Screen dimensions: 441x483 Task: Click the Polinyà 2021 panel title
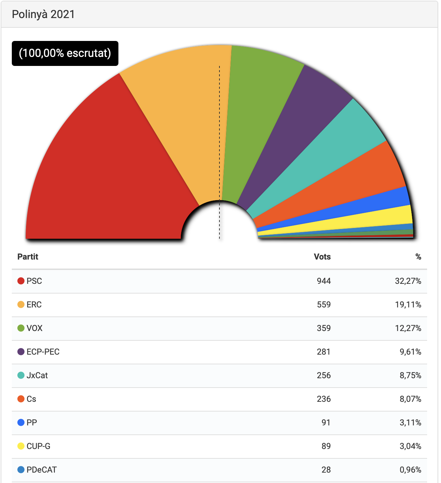[43, 14]
